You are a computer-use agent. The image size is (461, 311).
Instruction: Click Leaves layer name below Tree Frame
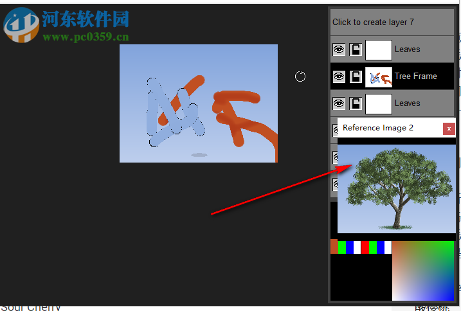click(x=407, y=103)
